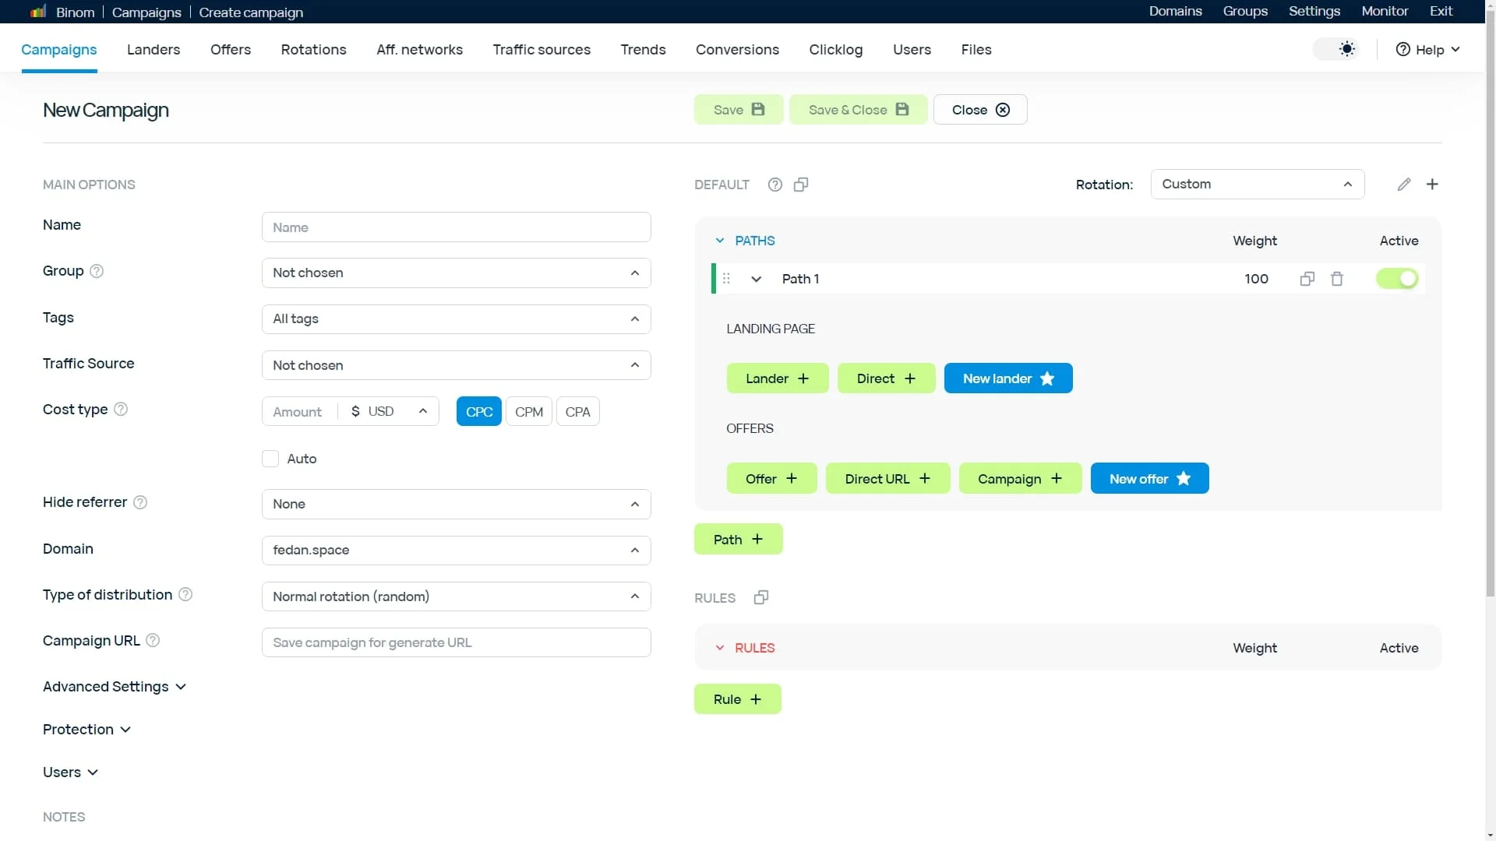Open the Aff. networks tab
This screenshot has width=1496, height=841.
click(419, 49)
